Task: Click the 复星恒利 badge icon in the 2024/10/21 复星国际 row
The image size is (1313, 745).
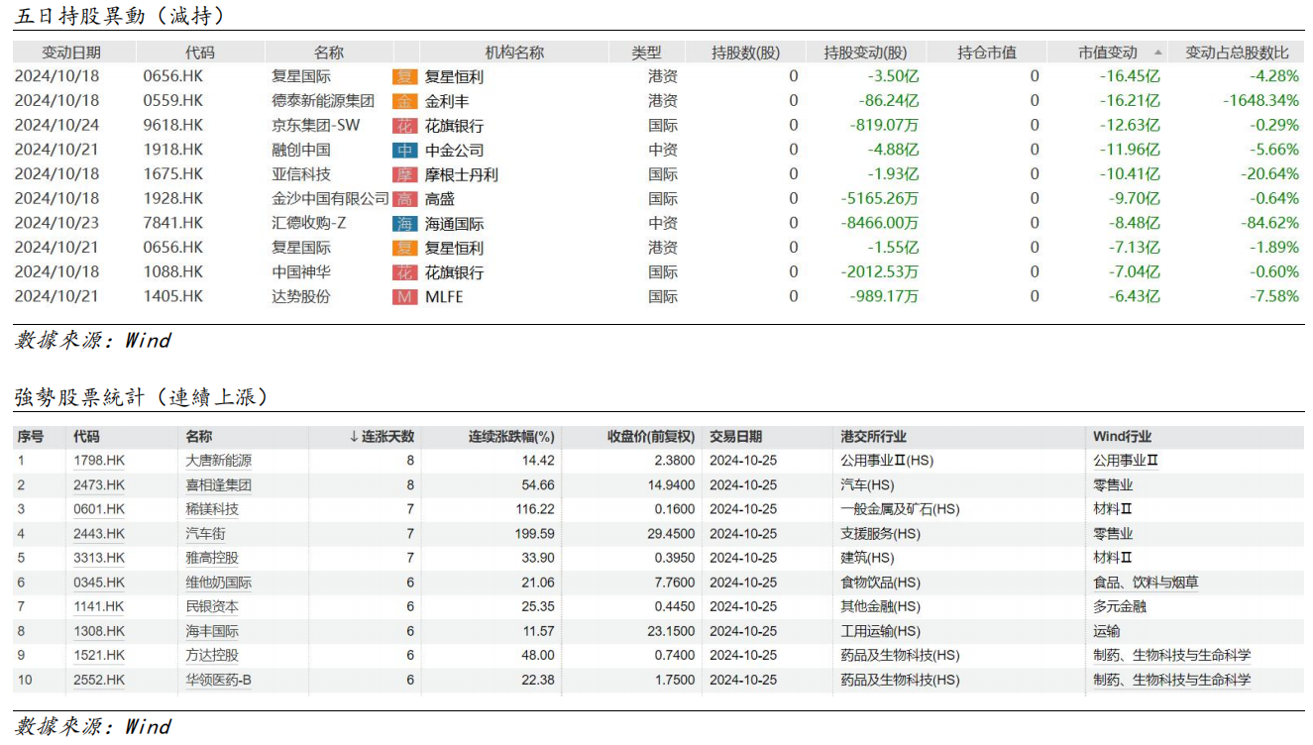Action: coord(404,248)
